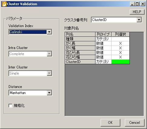Select the 種類 row header
Screen dimensions: 147x129
click(x=80, y=39)
